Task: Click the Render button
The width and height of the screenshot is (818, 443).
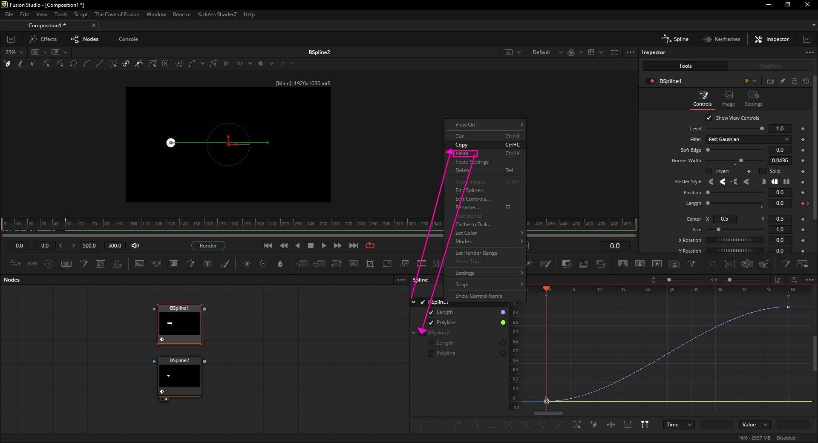Action: 208,246
